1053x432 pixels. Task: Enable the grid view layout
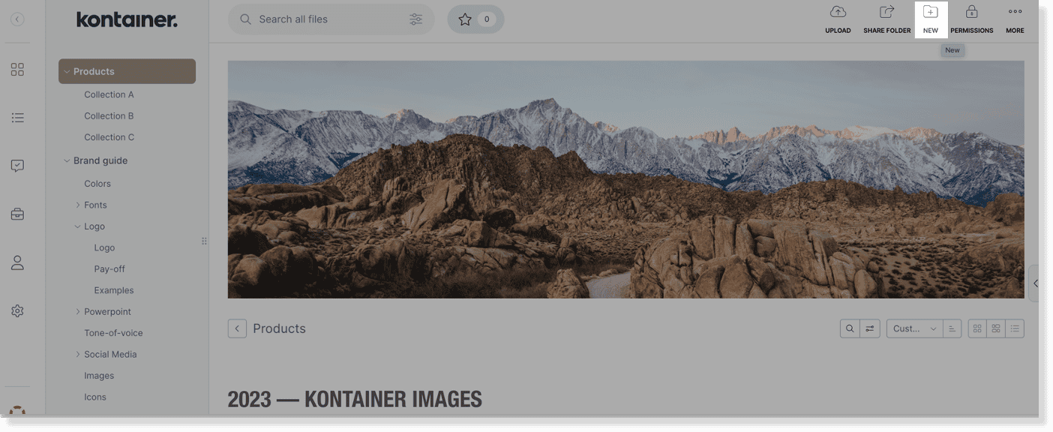point(976,328)
